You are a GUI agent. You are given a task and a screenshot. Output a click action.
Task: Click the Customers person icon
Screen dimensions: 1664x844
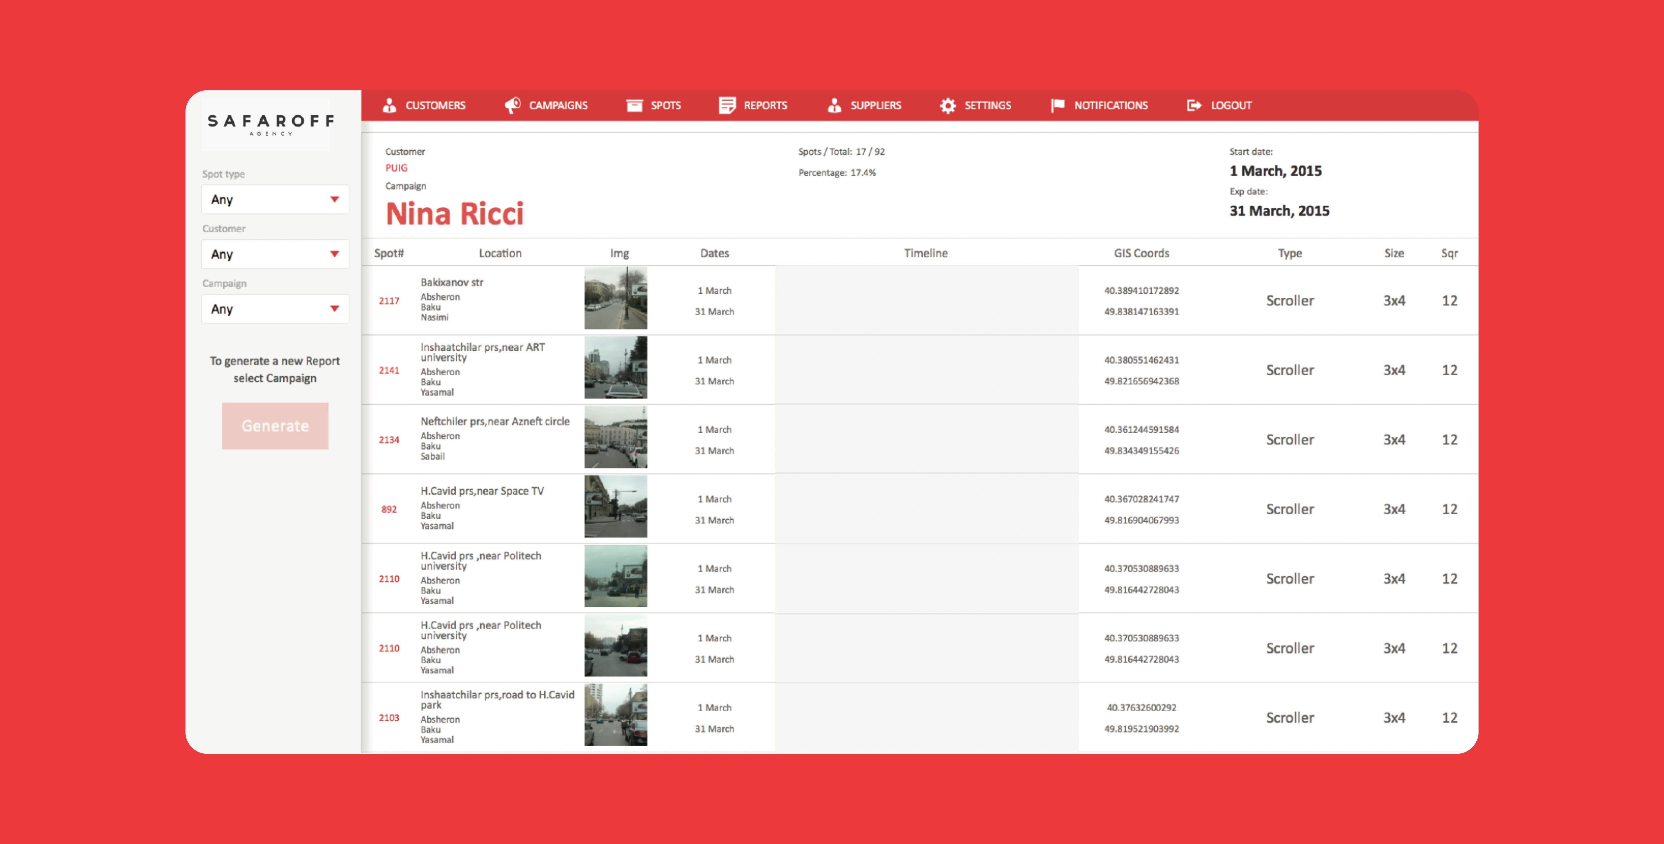(x=389, y=105)
